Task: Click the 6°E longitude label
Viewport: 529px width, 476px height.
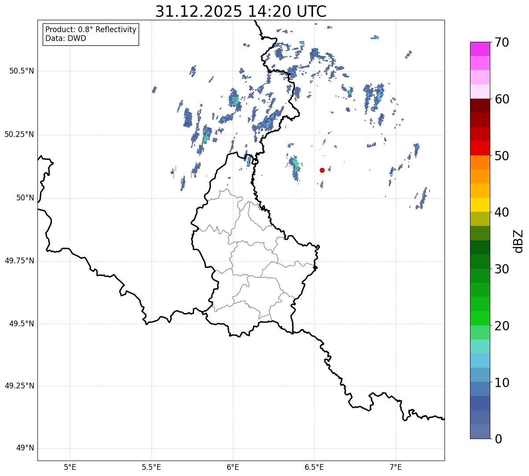Action: point(233,467)
